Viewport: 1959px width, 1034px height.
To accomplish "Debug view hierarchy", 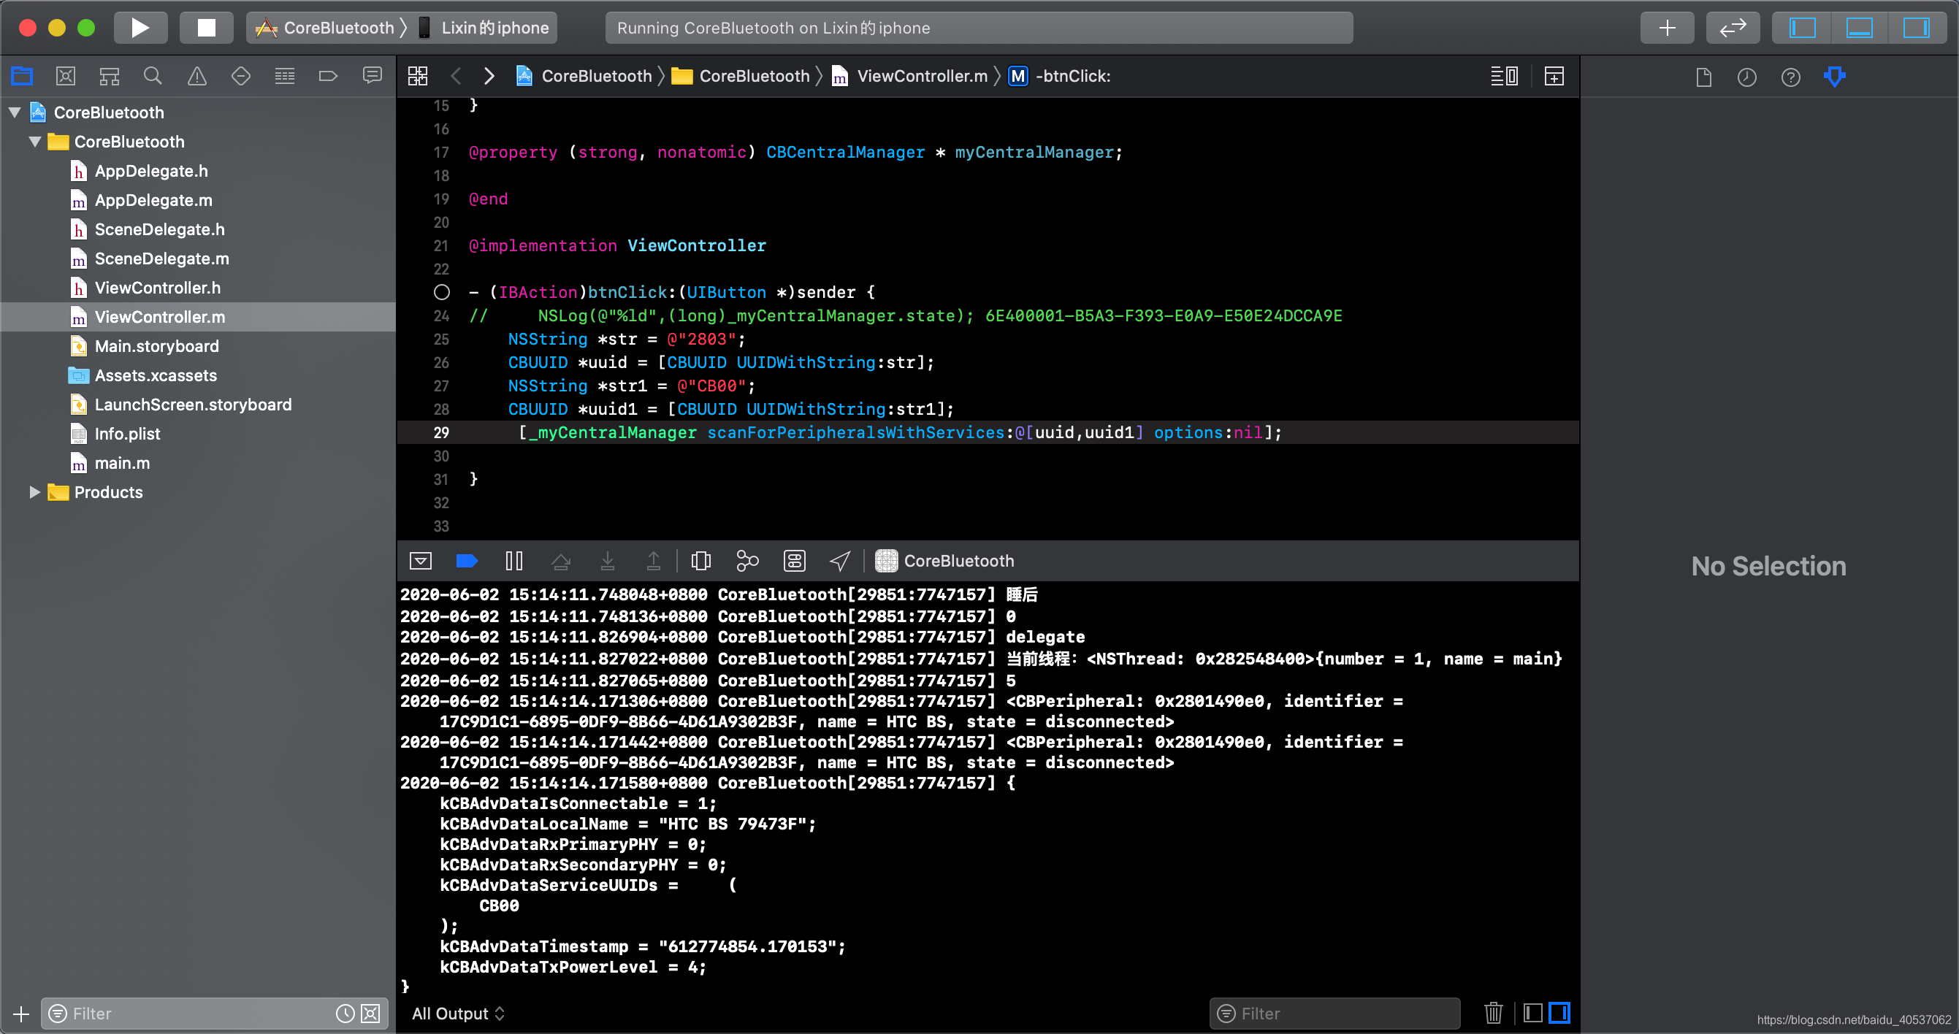I will point(701,561).
